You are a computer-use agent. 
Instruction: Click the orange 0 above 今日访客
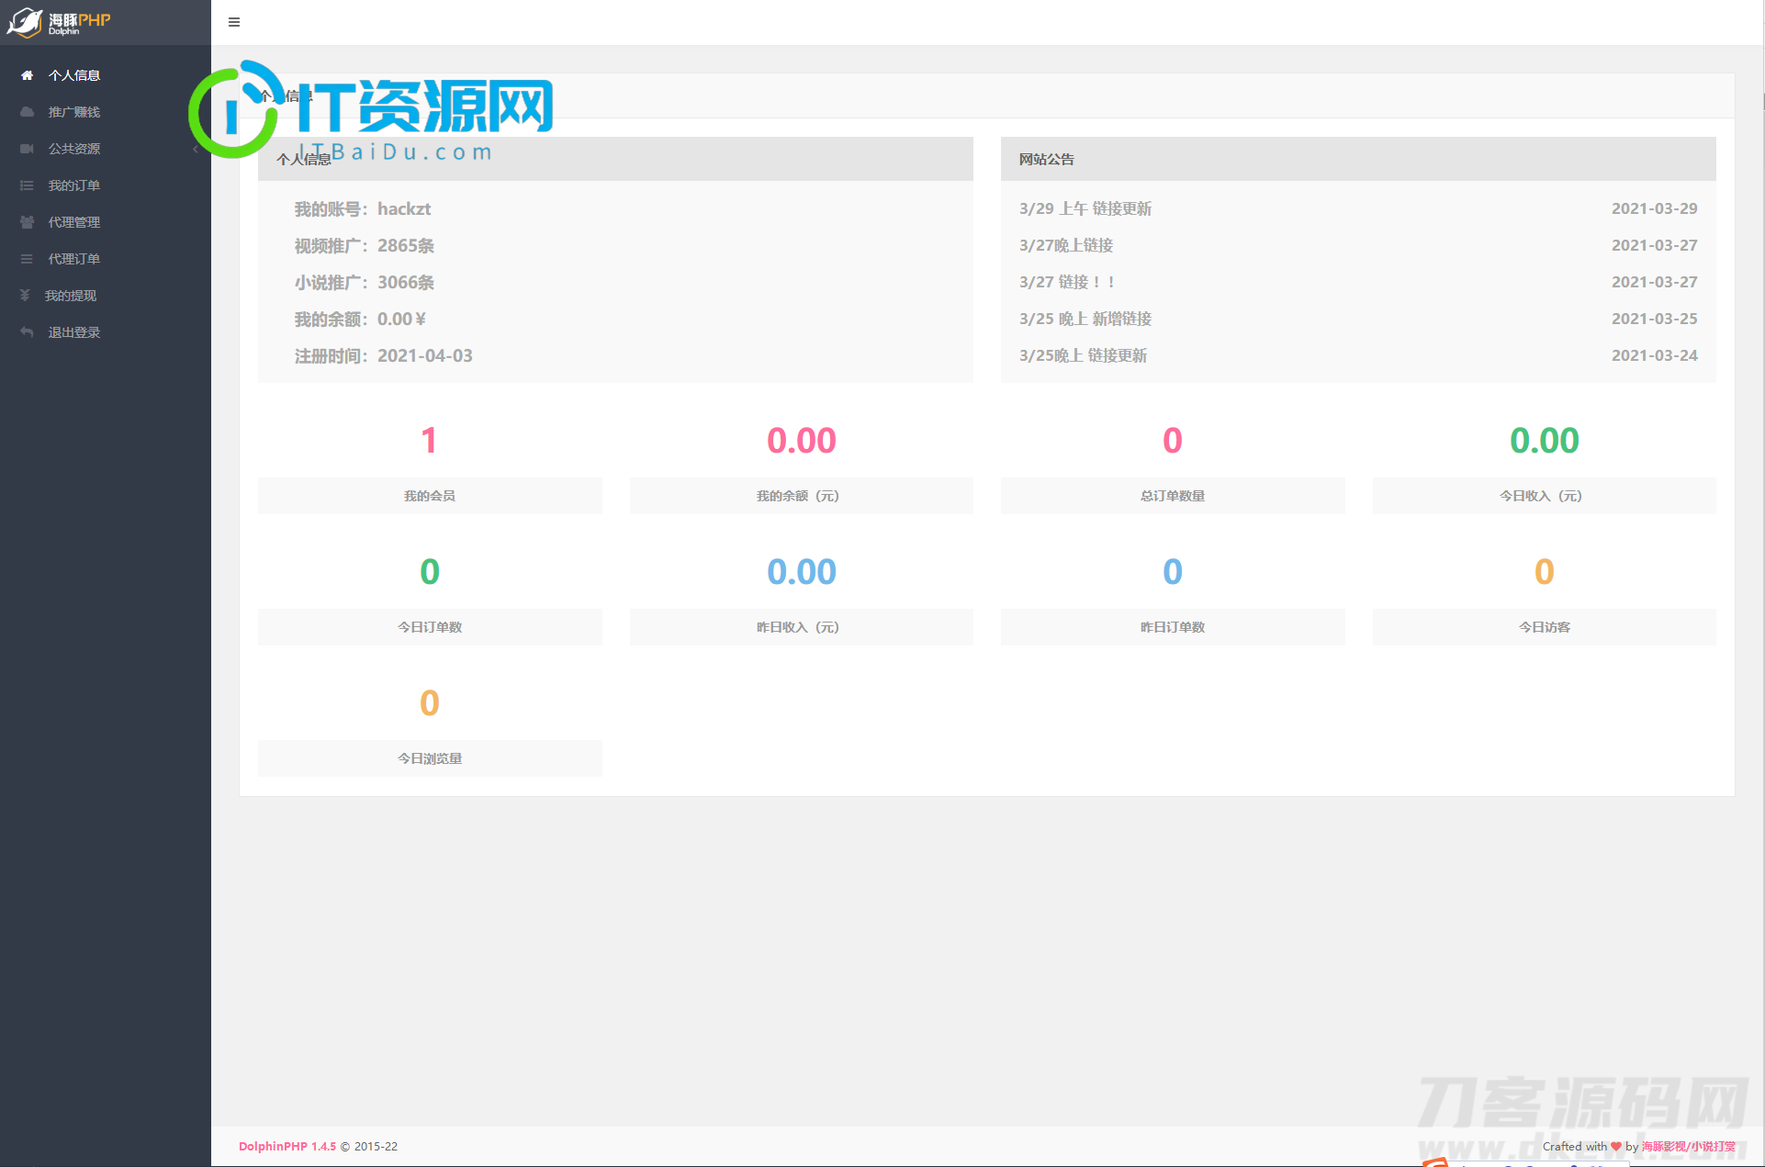pyautogui.click(x=1545, y=572)
